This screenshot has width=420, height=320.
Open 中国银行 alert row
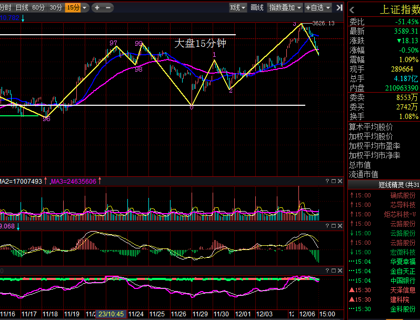[x=384, y=281]
